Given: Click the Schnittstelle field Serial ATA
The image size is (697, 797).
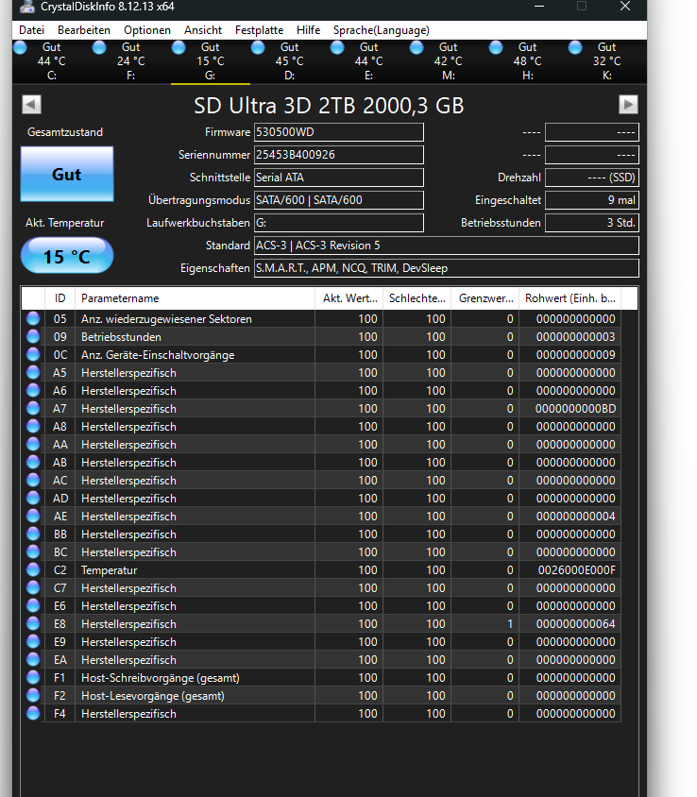Looking at the screenshot, I should click(x=339, y=178).
